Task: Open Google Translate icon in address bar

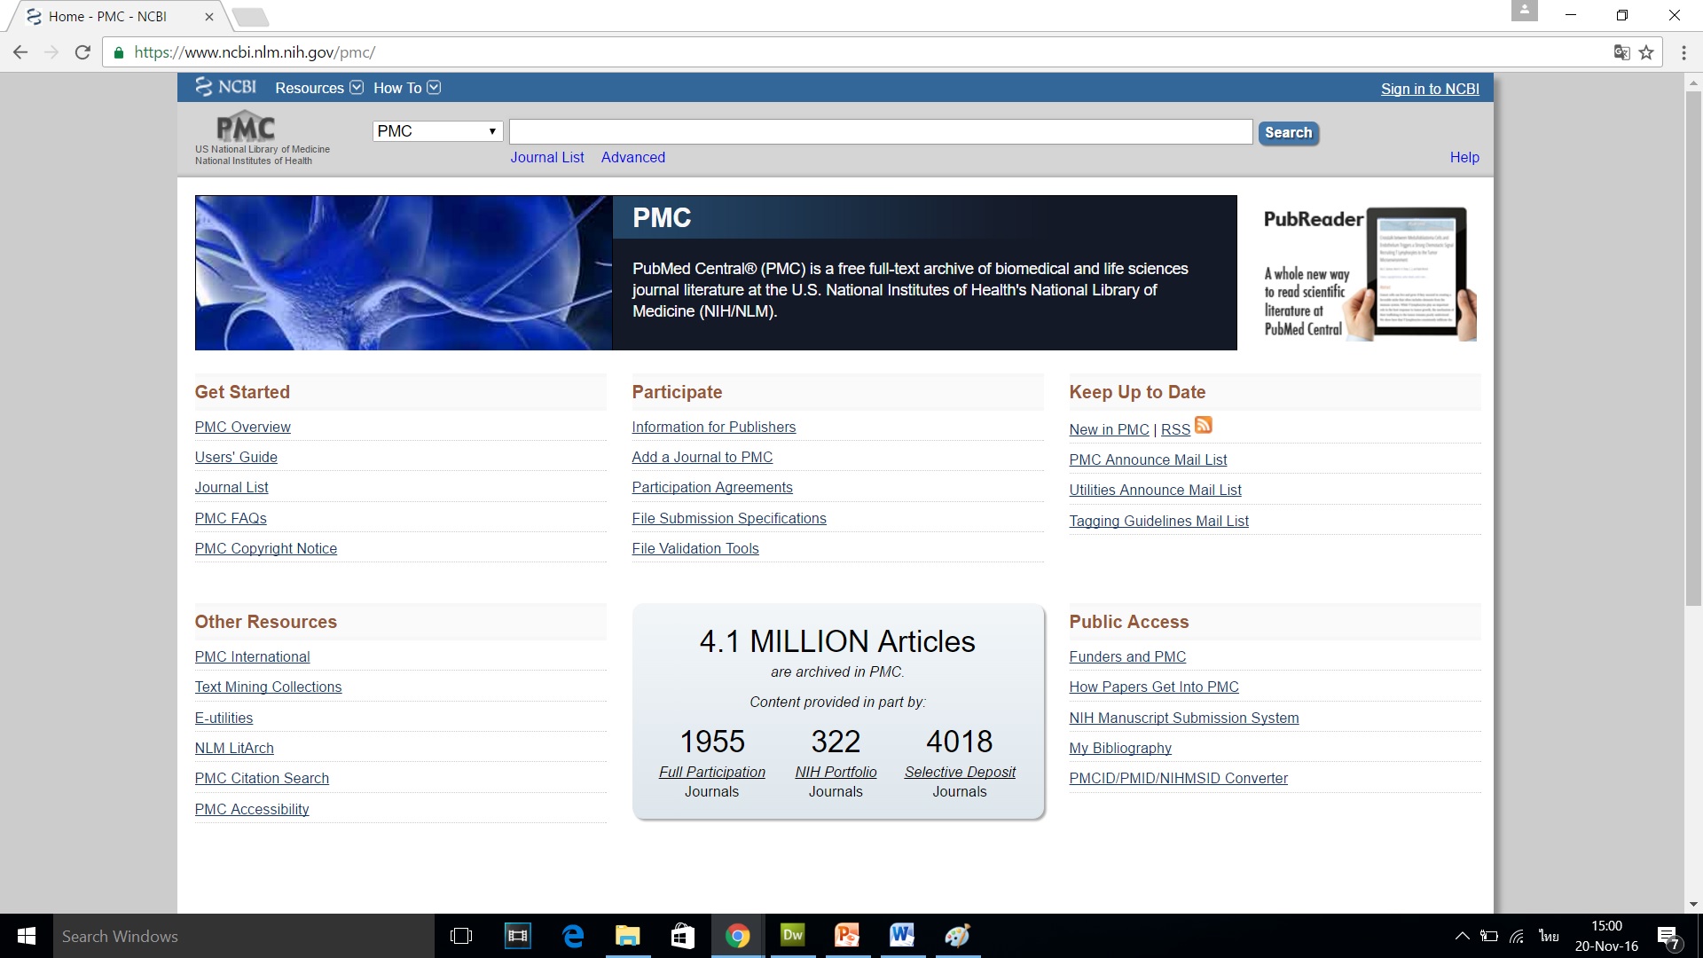Action: [x=1621, y=52]
